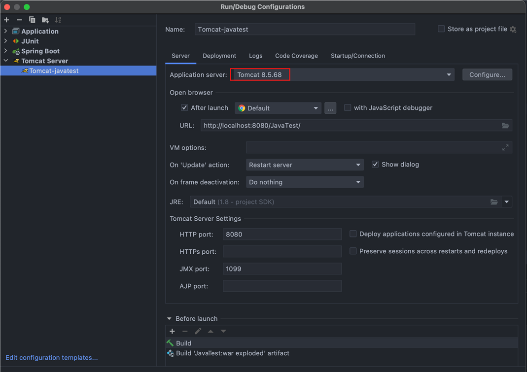Viewport: 527px width, 372px height.
Task: Sort configurations alphabetically
Action: point(58,20)
